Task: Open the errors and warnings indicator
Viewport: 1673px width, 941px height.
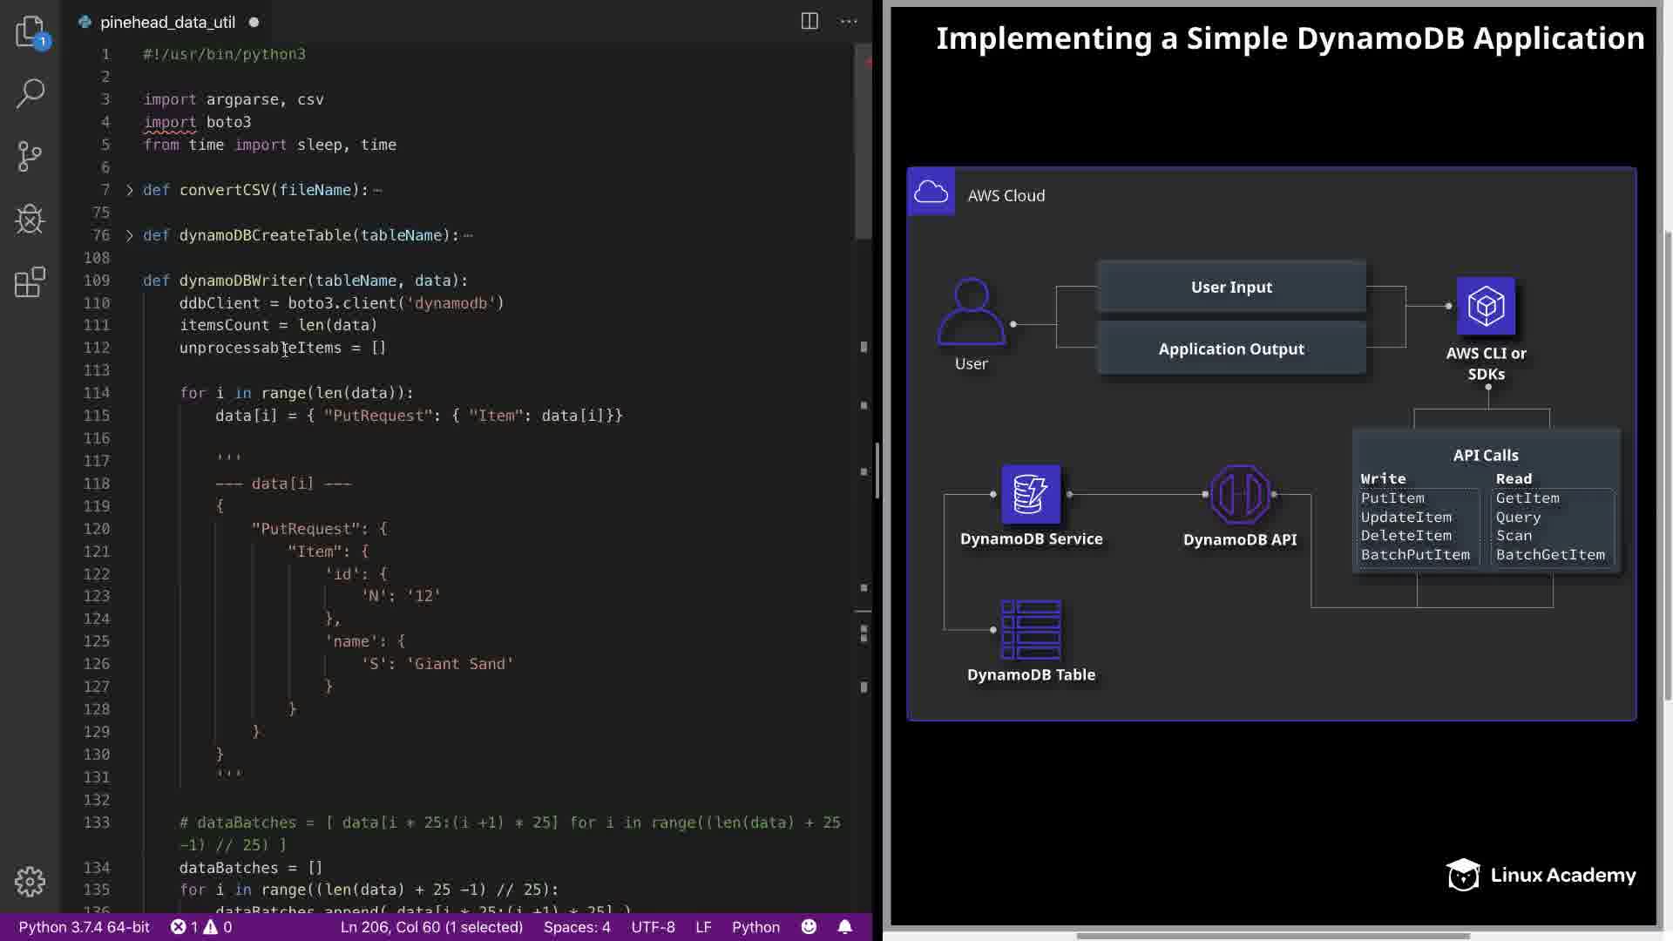Action: pos(201,927)
